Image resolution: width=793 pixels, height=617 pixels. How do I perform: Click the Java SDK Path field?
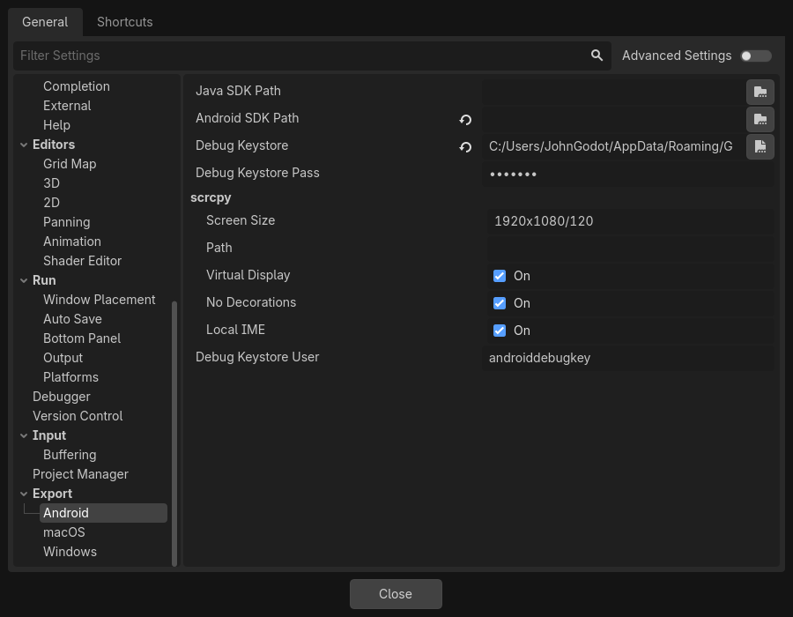[613, 92]
